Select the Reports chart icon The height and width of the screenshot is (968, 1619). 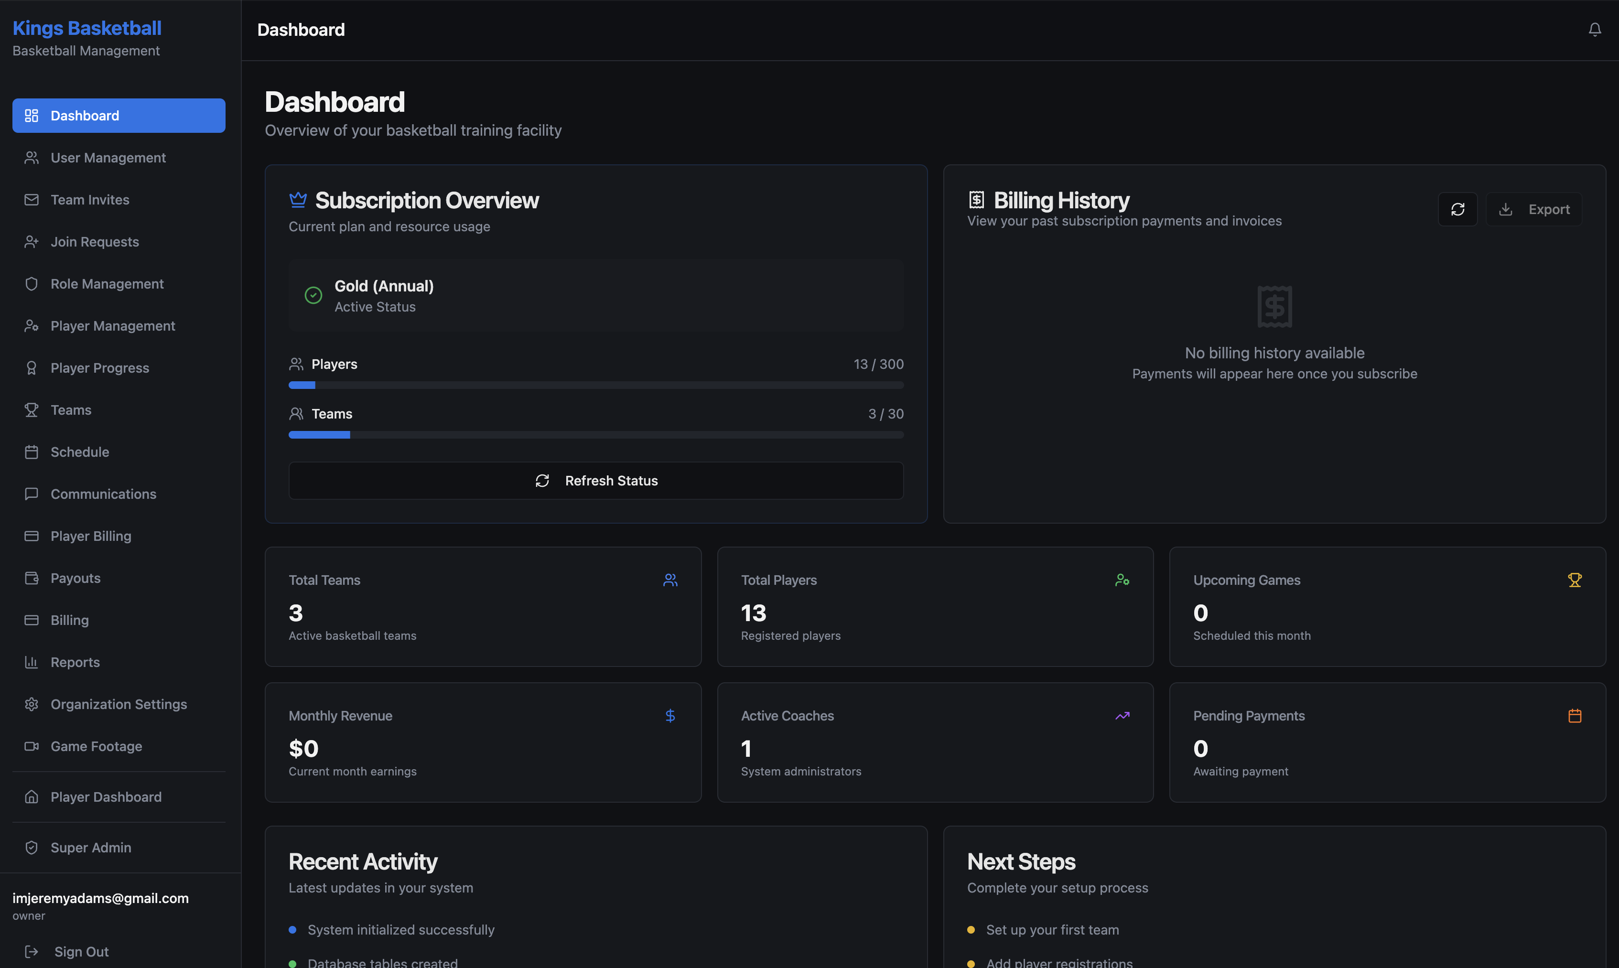[32, 662]
